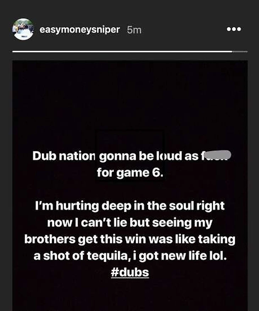Open the easymoneysniper username link

pyautogui.click(x=80, y=30)
